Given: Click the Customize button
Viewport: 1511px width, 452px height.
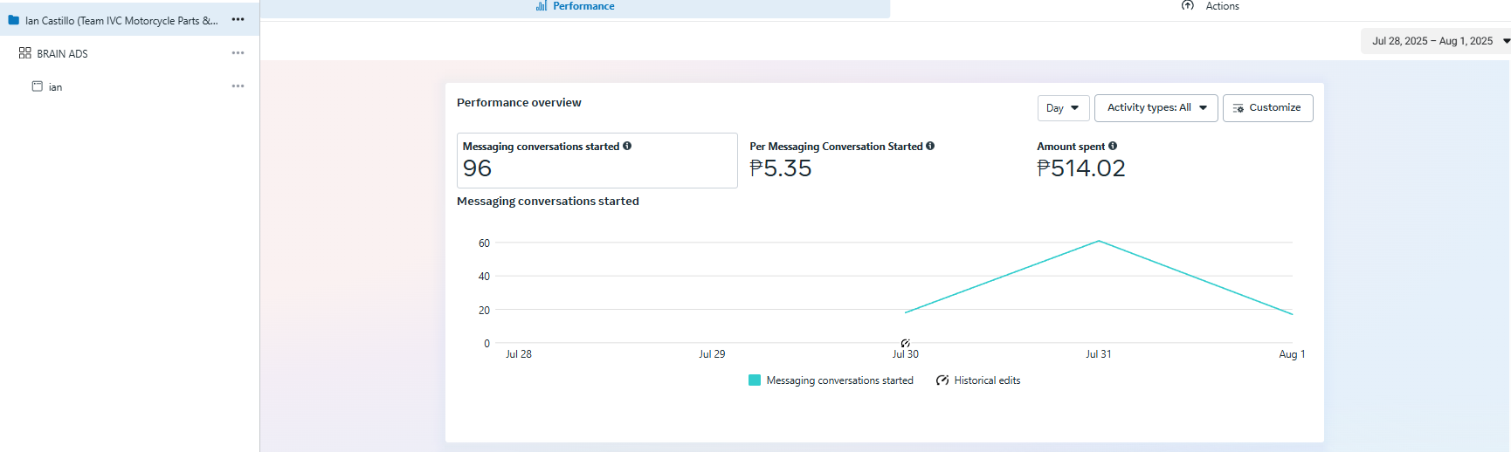Looking at the screenshot, I should click(1267, 108).
